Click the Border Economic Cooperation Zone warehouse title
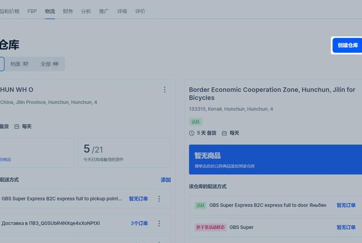The height and width of the screenshot is (243, 362). 272,94
